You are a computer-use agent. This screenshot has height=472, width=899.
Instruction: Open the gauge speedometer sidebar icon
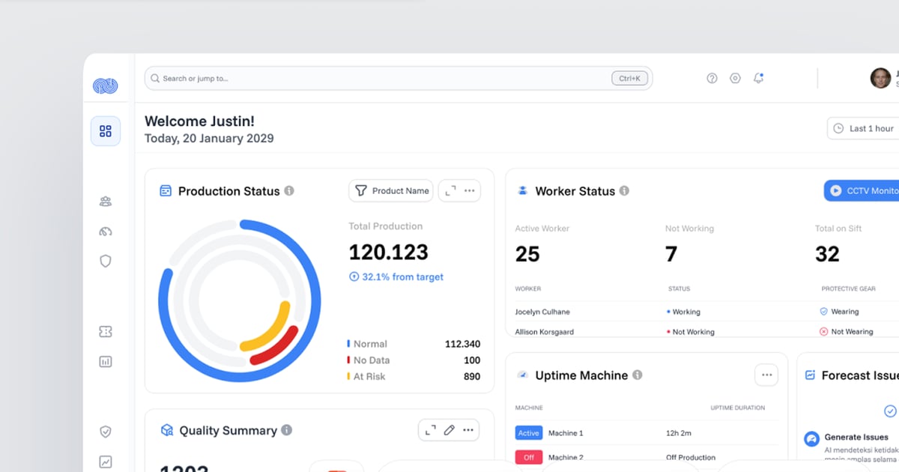click(x=106, y=232)
